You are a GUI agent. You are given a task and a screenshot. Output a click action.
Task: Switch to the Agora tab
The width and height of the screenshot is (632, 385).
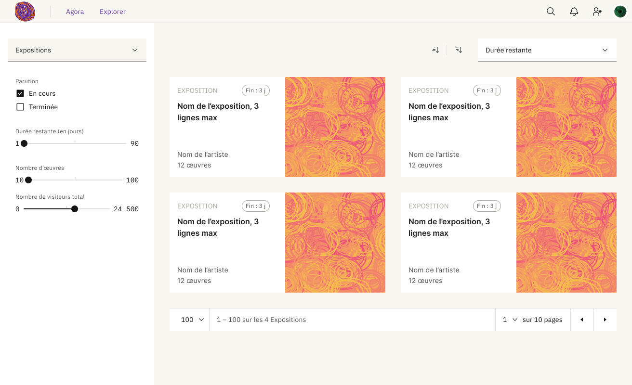tap(75, 12)
